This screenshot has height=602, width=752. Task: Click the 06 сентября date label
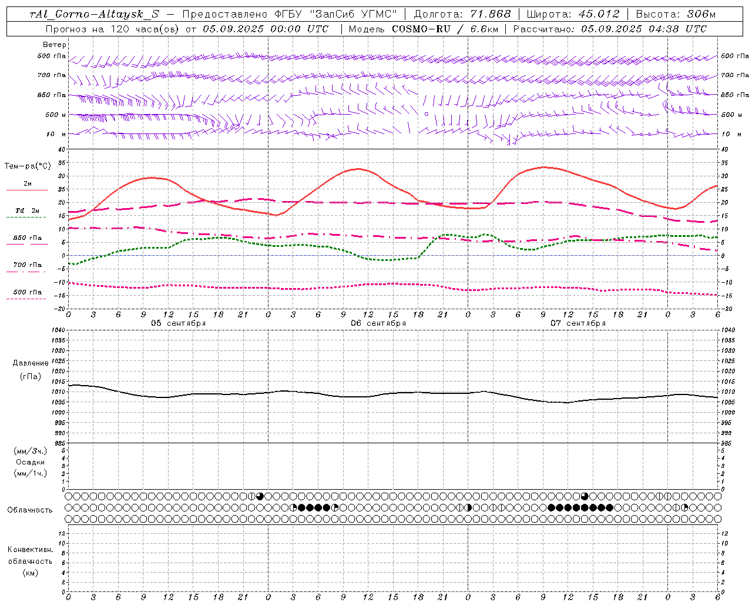coord(378,323)
